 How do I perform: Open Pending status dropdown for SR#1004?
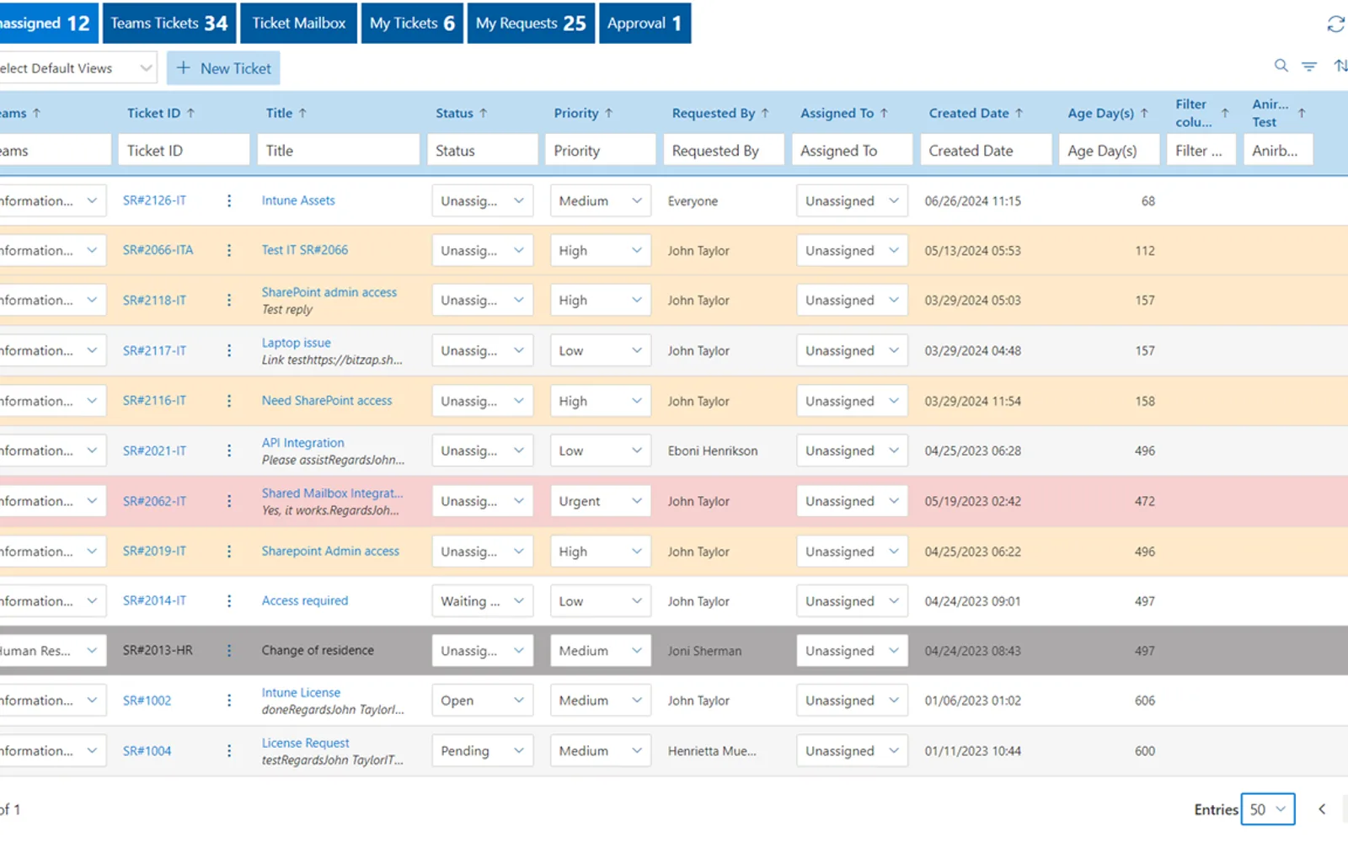click(x=482, y=750)
